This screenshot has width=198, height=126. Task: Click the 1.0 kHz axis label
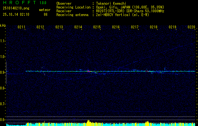pos(3,57)
